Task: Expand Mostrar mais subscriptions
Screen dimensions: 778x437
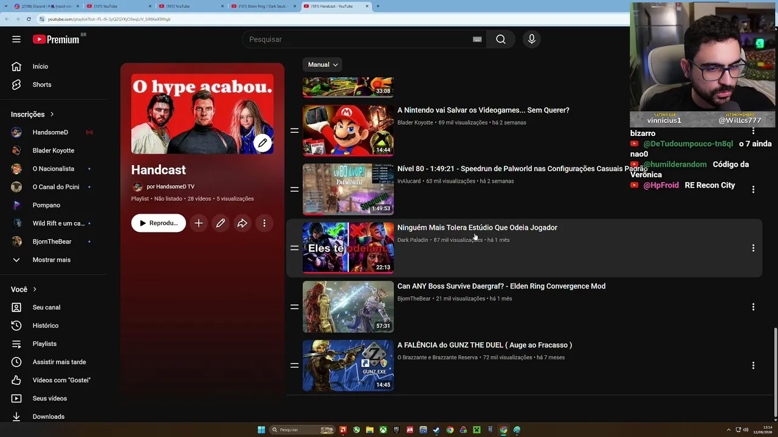Action: [x=51, y=260]
